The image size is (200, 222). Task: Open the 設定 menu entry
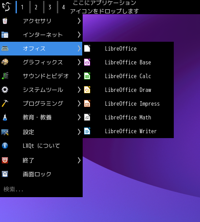coord(41,132)
